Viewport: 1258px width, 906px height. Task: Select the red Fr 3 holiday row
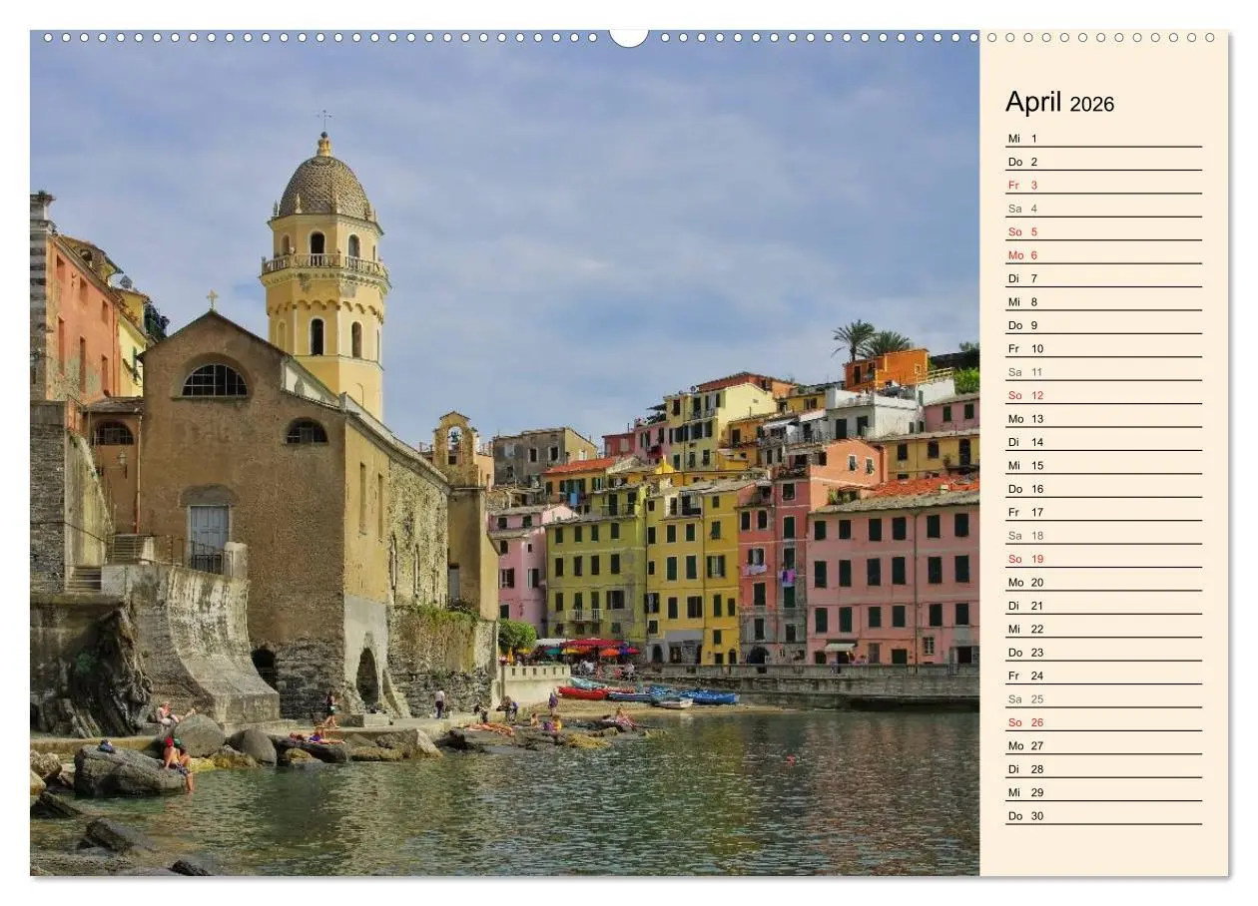tap(1102, 186)
